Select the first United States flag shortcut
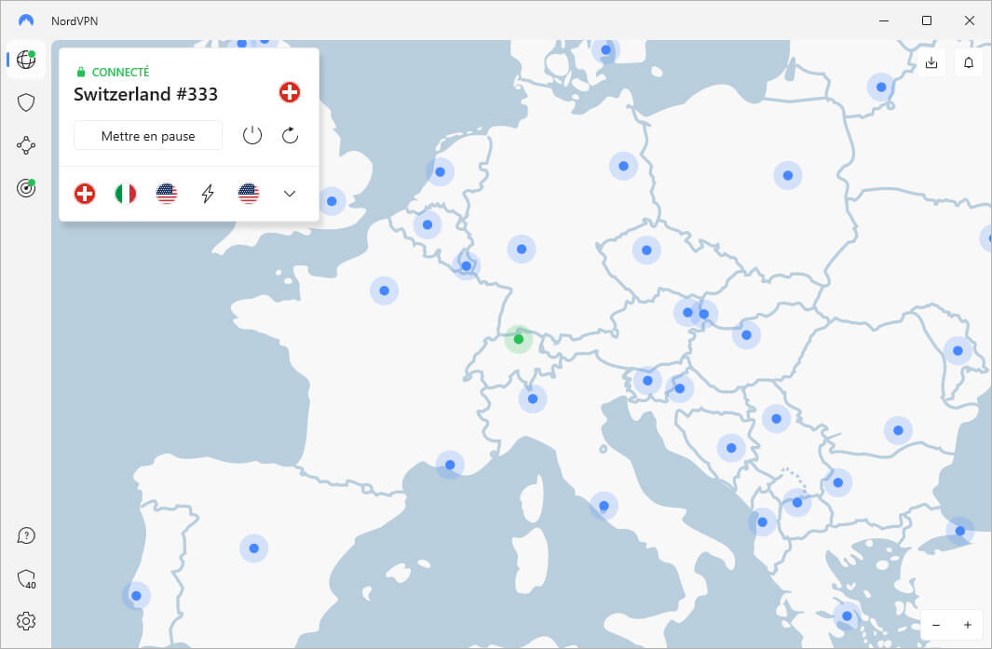 tap(167, 194)
